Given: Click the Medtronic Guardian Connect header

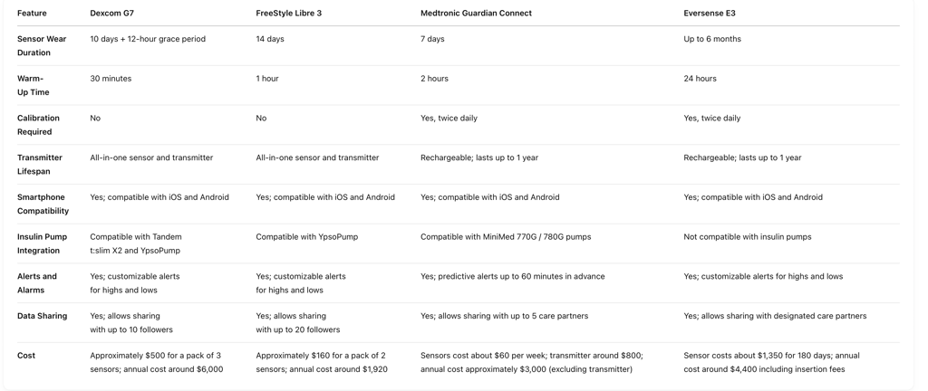Looking at the screenshot, I should click(x=476, y=13).
